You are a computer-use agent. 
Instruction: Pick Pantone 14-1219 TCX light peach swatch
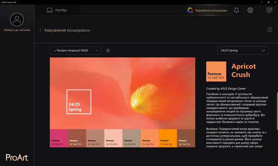(x=113, y=138)
